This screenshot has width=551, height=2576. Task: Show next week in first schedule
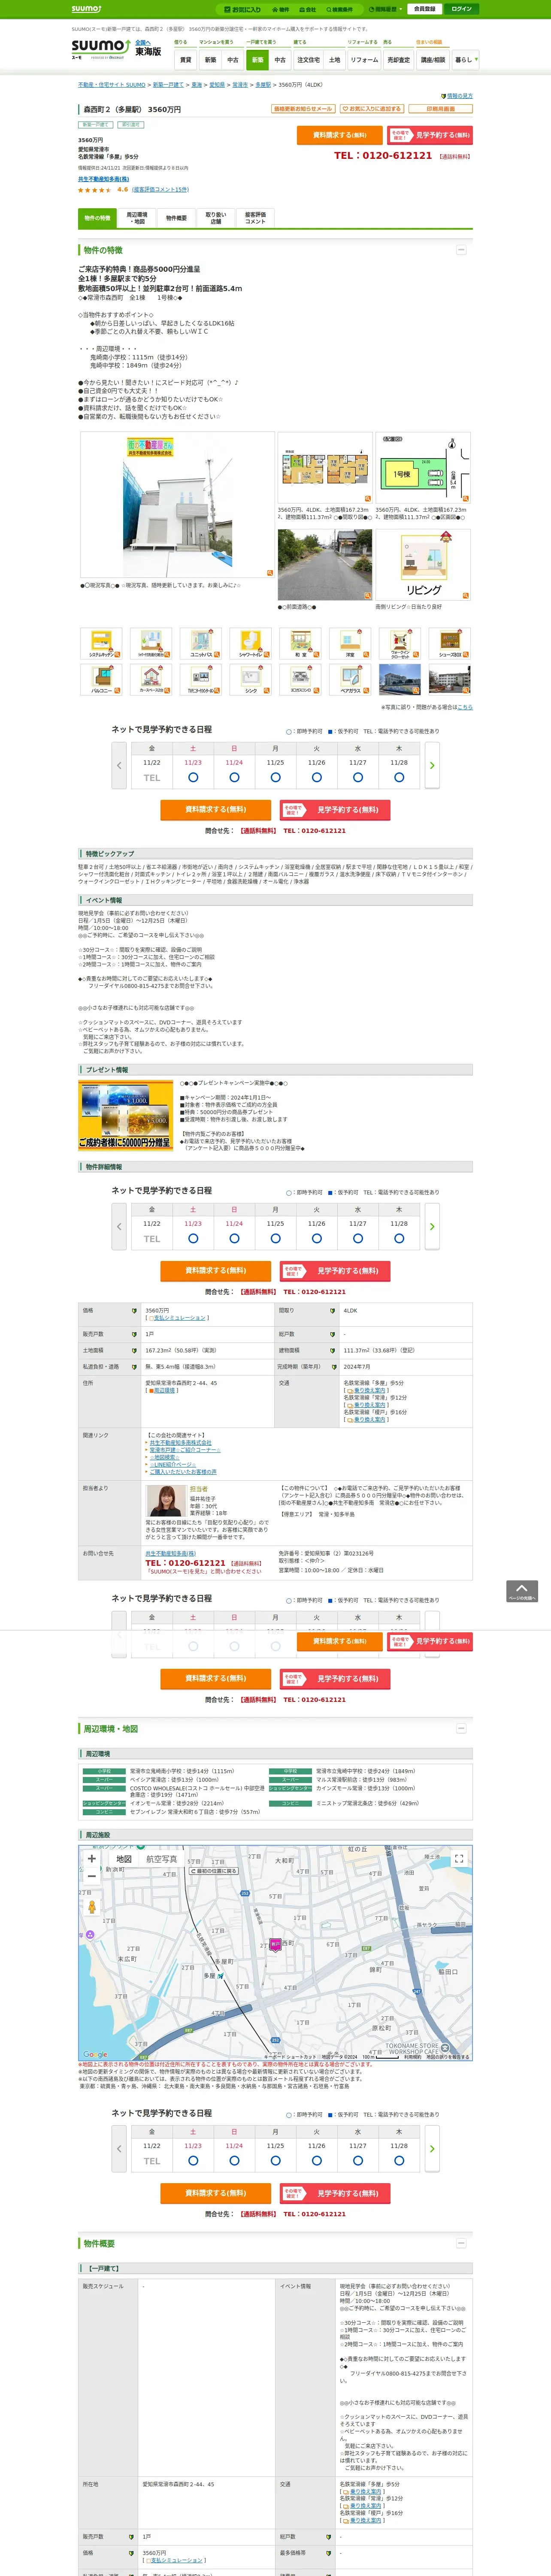click(x=432, y=765)
